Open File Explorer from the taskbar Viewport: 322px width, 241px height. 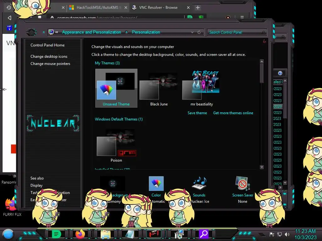(x=106, y=234)
